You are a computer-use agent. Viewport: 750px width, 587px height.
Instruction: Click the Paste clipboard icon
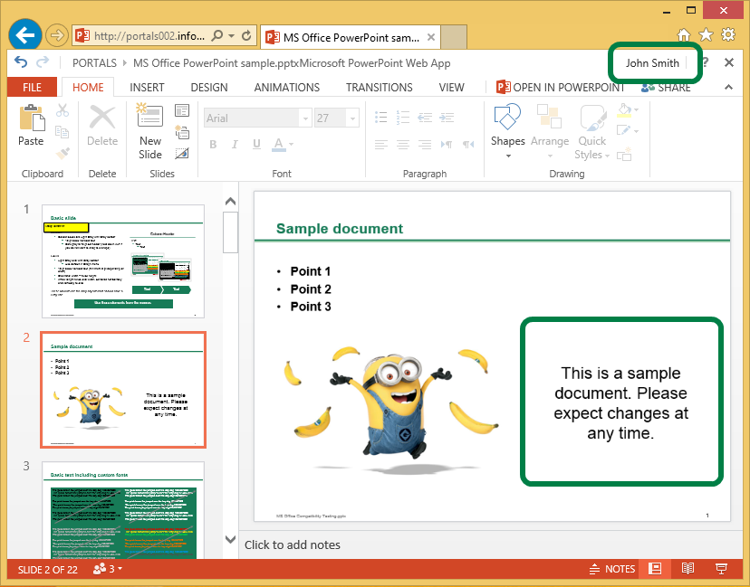32,118
